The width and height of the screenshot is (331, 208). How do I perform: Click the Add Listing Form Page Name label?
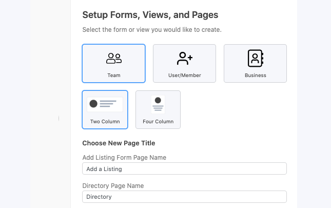point(124,158)
